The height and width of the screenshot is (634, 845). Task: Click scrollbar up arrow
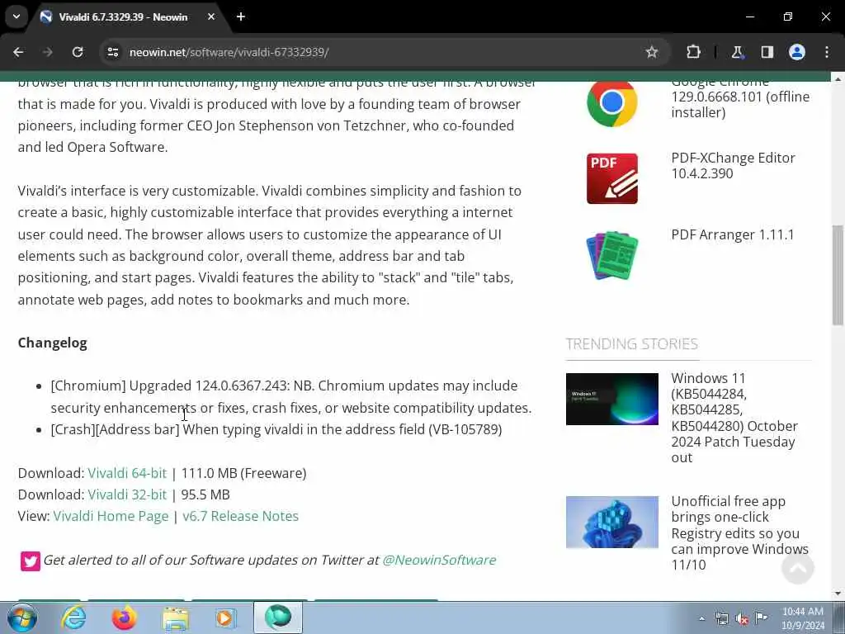838,79
